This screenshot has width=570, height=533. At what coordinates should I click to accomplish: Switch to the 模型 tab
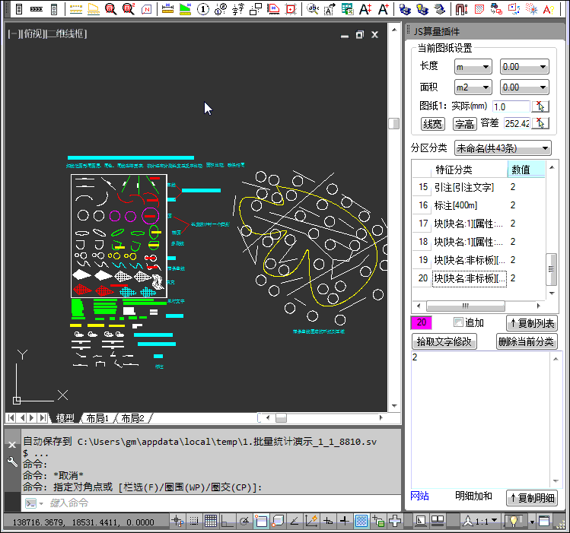65,418
